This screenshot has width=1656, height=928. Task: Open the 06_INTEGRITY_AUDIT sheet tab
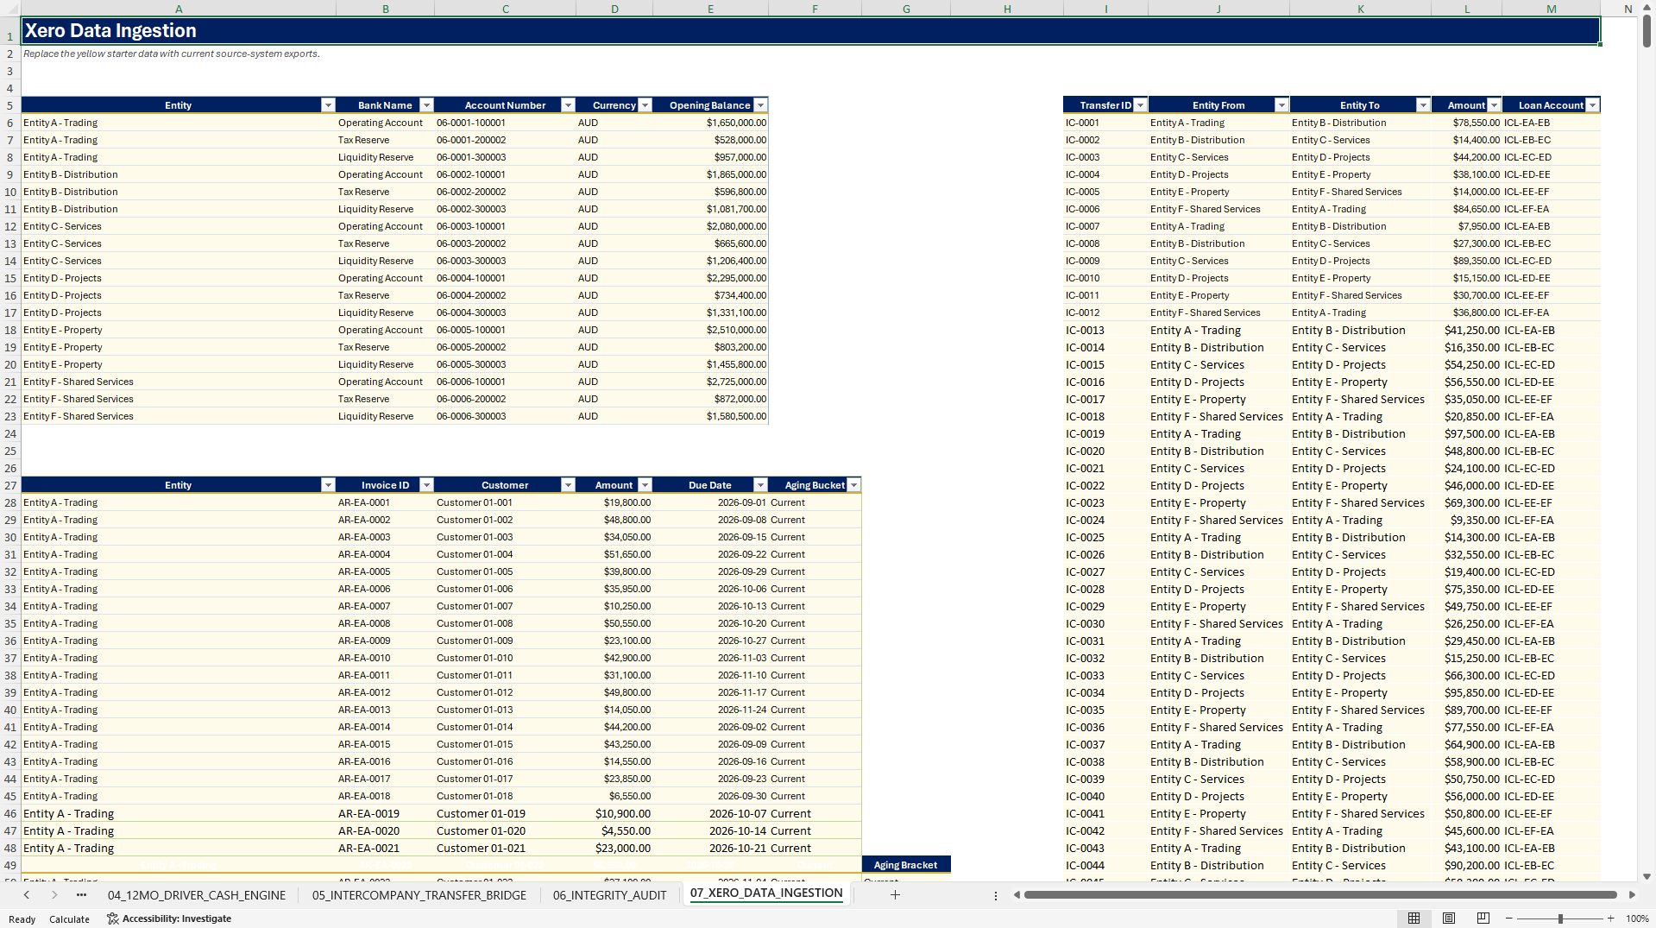(609, 895)
